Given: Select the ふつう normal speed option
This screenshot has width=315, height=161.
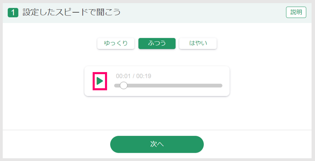Looking at the screenshot, I should (x=157, y=43).
